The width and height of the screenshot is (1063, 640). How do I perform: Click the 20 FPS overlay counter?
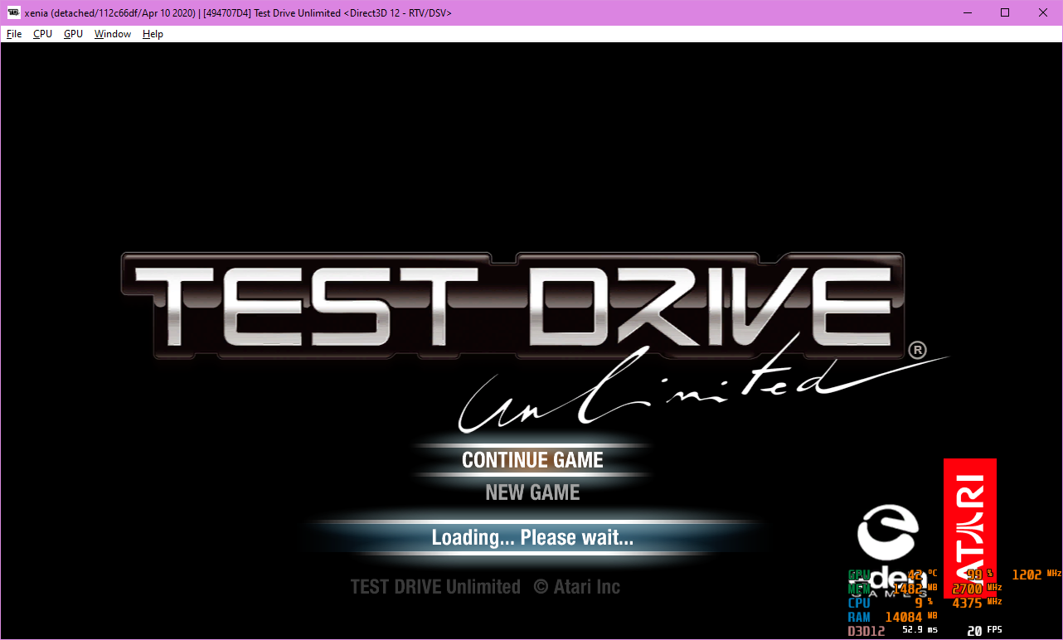pos(985,632)
